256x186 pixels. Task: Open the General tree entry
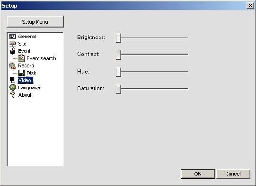pyautogui.click(x=27, y=37)
